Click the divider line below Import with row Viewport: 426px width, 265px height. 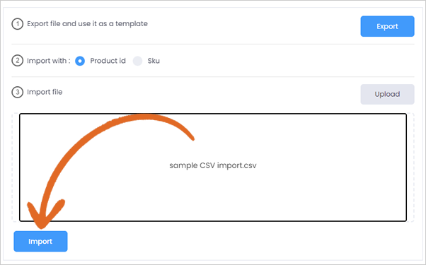pyautogui.click(x=213, y=77)
